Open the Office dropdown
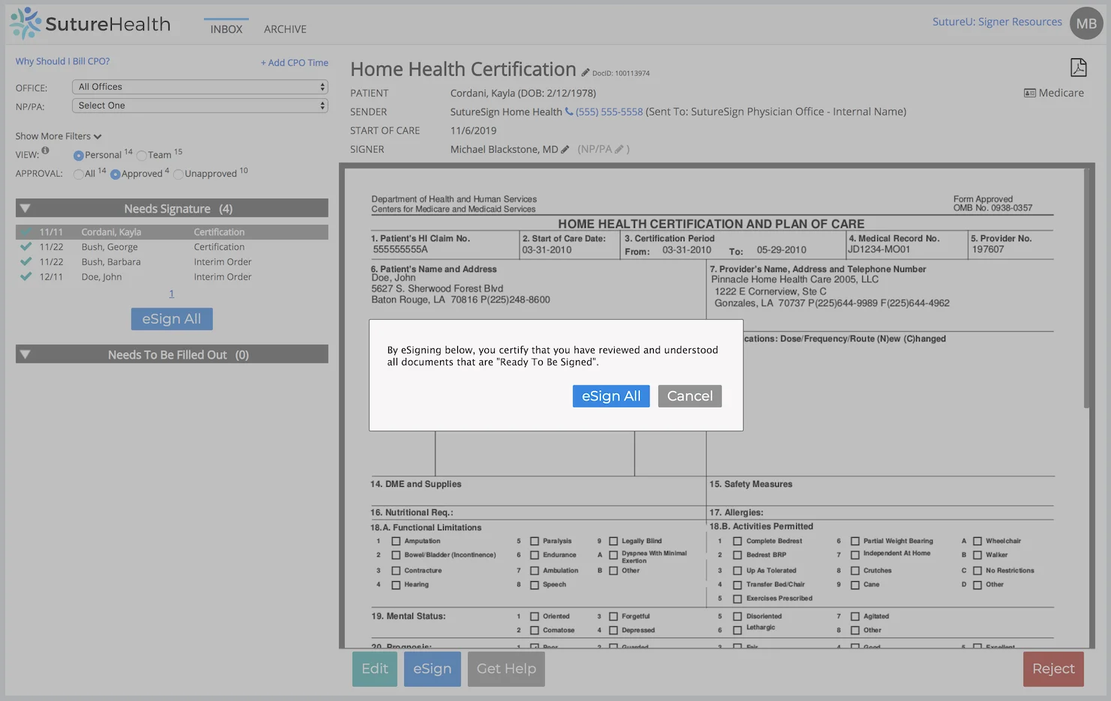 point(200,87)
